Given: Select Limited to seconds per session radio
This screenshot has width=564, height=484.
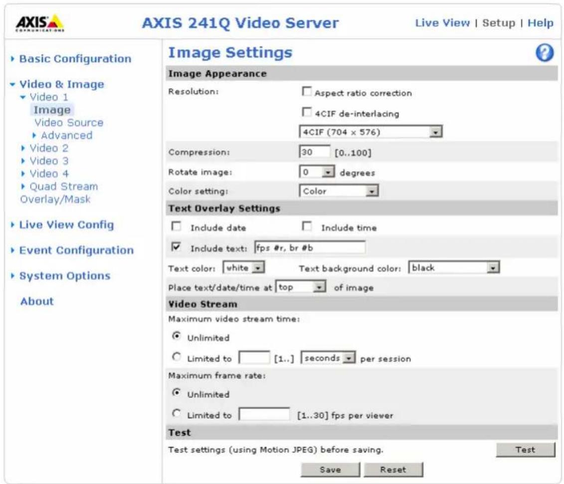Looking at the screenshot, I should [176, 357].
